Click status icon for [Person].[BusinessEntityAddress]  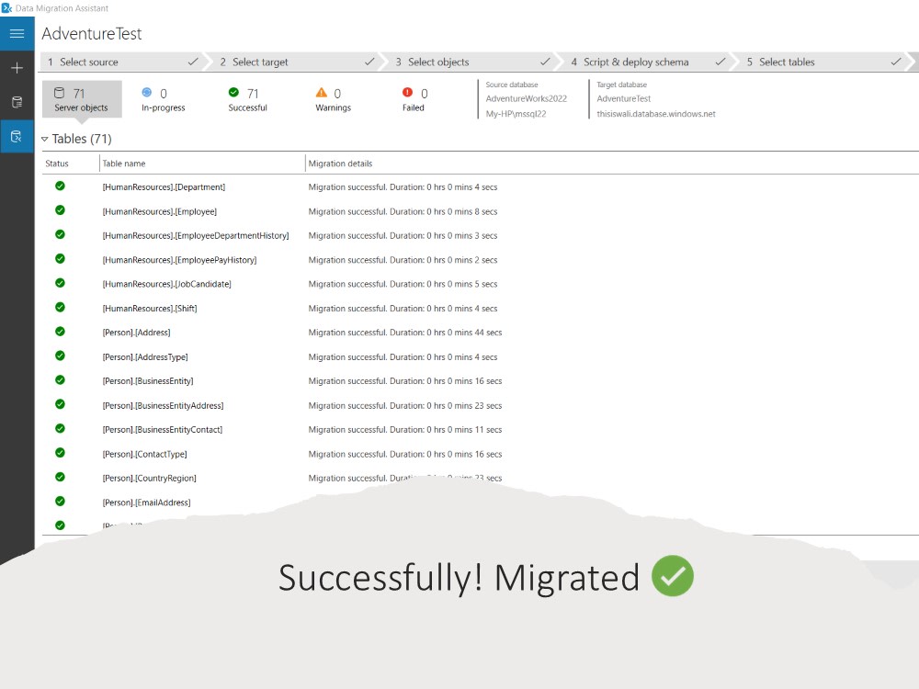(60, 405)
